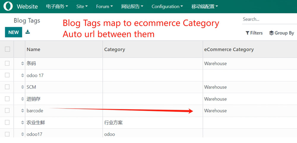Click Warehouse in the 条码 row
Screen dimensions: 297x143
click(x=215, y=63)
